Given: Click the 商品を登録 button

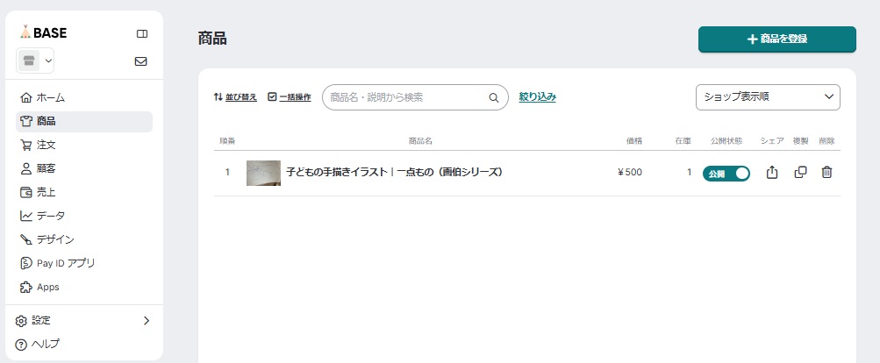Looking at the screenshot, I should [x=776, y=39].
